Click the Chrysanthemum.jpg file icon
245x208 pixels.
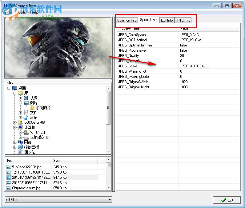coord(9,188)
